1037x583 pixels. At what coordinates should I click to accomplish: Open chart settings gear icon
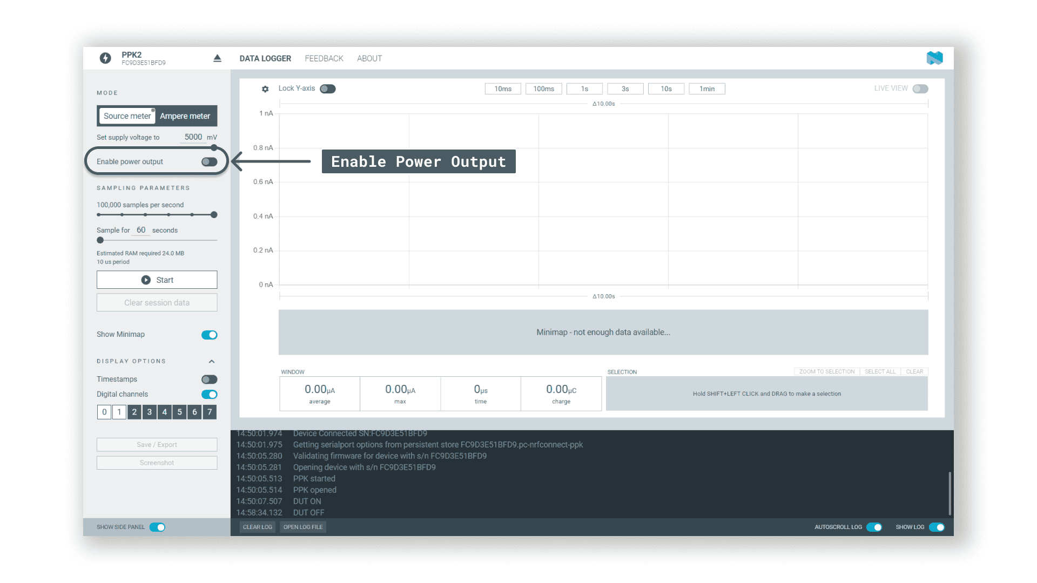[x=265, y=89]
